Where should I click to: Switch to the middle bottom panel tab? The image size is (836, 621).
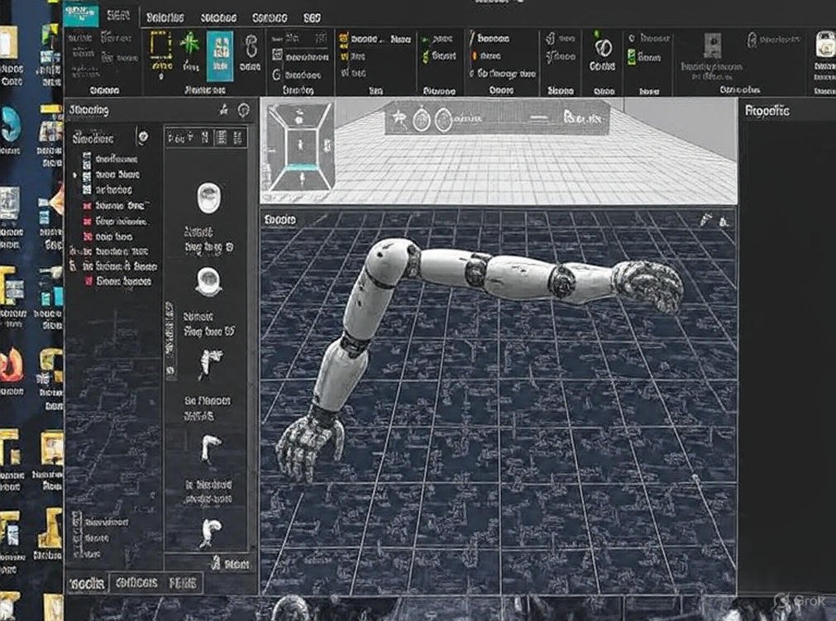(136, 583)
